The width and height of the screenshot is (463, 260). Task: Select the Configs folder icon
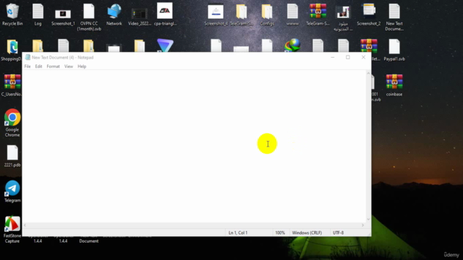pyautogui.click(x=267, y=14)
